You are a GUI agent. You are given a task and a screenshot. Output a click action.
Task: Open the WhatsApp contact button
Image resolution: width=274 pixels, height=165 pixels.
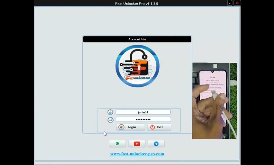pos(117,144)
